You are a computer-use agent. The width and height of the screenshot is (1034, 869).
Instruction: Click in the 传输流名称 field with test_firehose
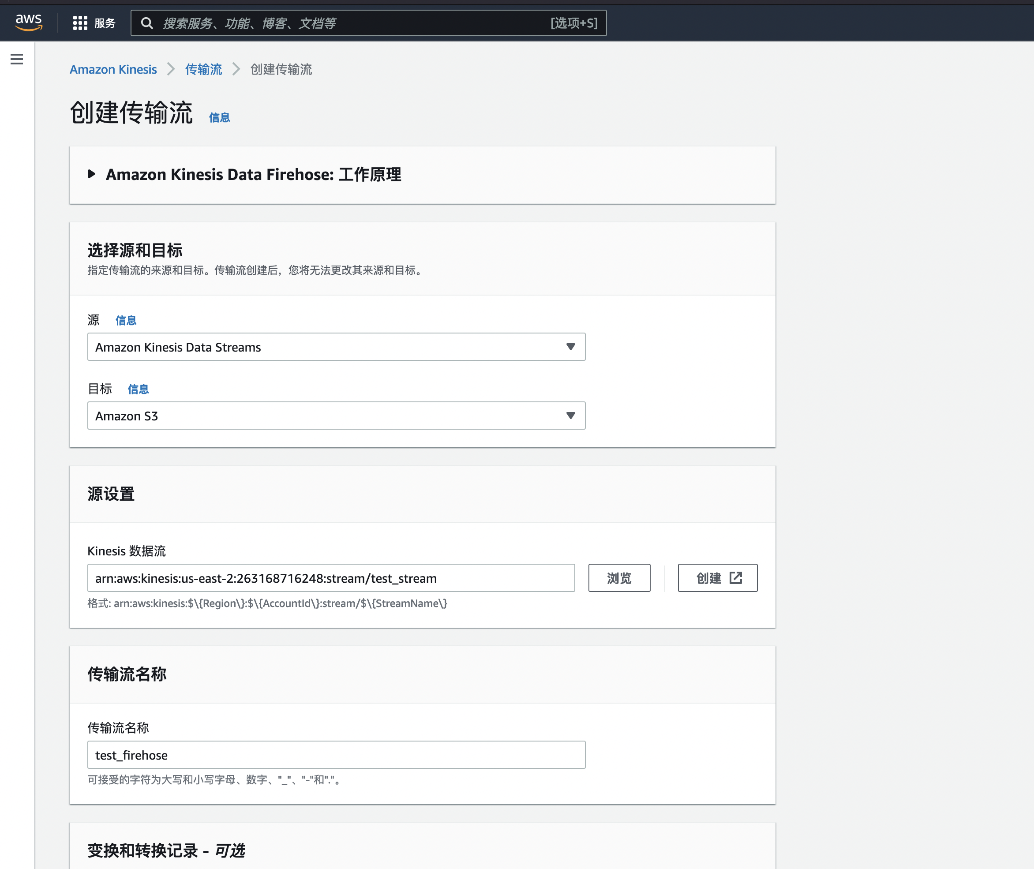coord(336,755)
